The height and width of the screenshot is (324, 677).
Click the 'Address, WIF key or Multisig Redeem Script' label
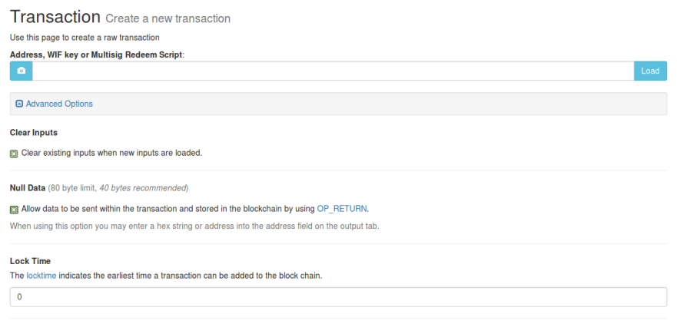point(96,55)
